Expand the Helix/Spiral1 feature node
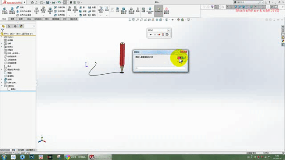Screen dimensions: 285x160 (x=2, y=69)
